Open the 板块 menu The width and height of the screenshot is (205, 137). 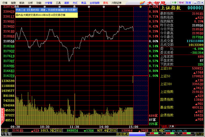[x=22, y=3]
